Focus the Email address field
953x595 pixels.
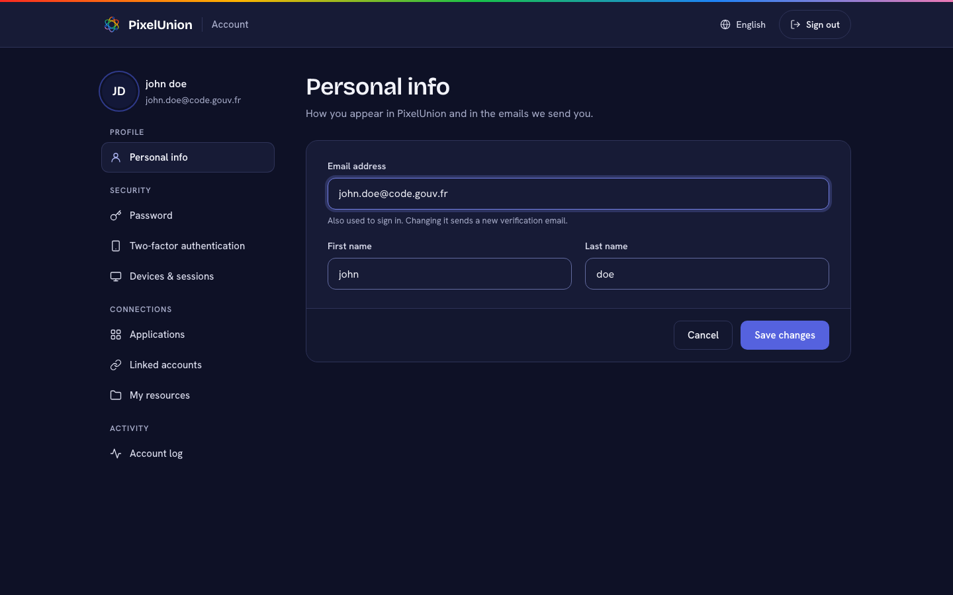click(x=578, y=194)
